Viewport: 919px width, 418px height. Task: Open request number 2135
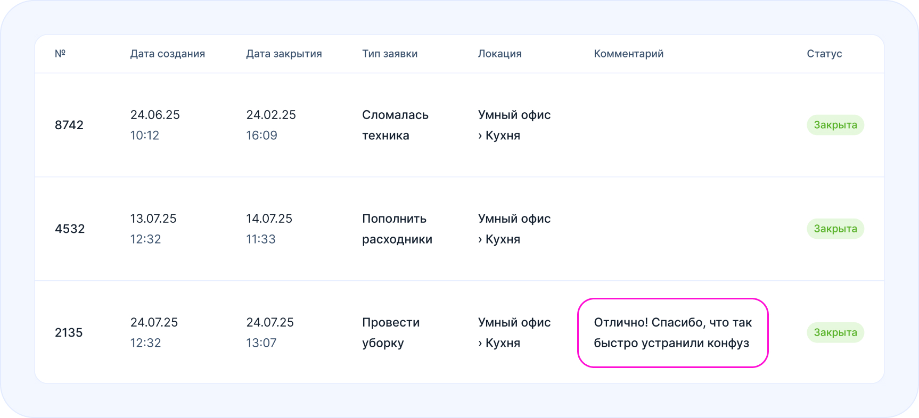point(69,332)
